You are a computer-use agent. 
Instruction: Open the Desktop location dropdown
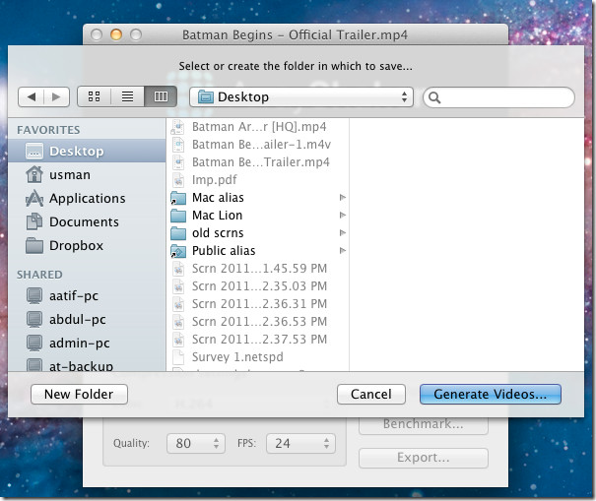(x=301, y=97)
